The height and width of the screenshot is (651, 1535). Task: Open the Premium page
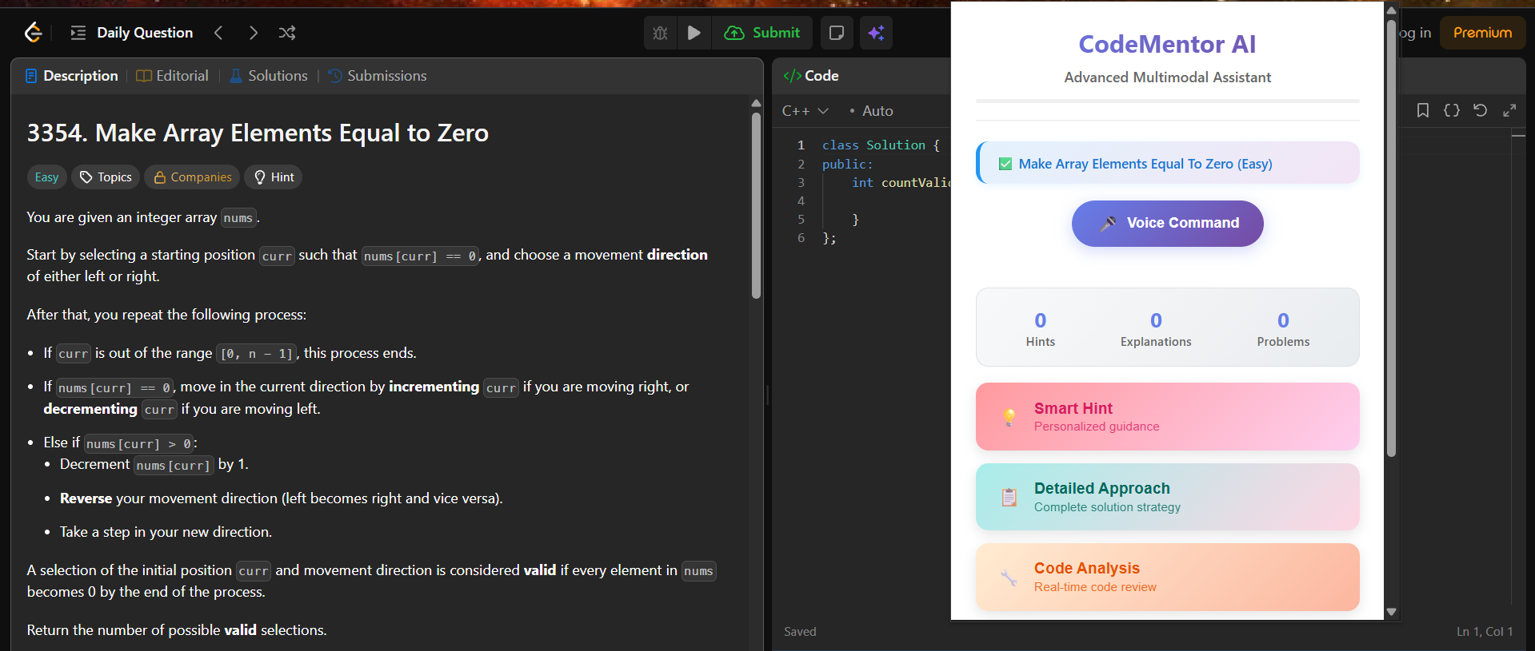click(x=1482, y=33)
